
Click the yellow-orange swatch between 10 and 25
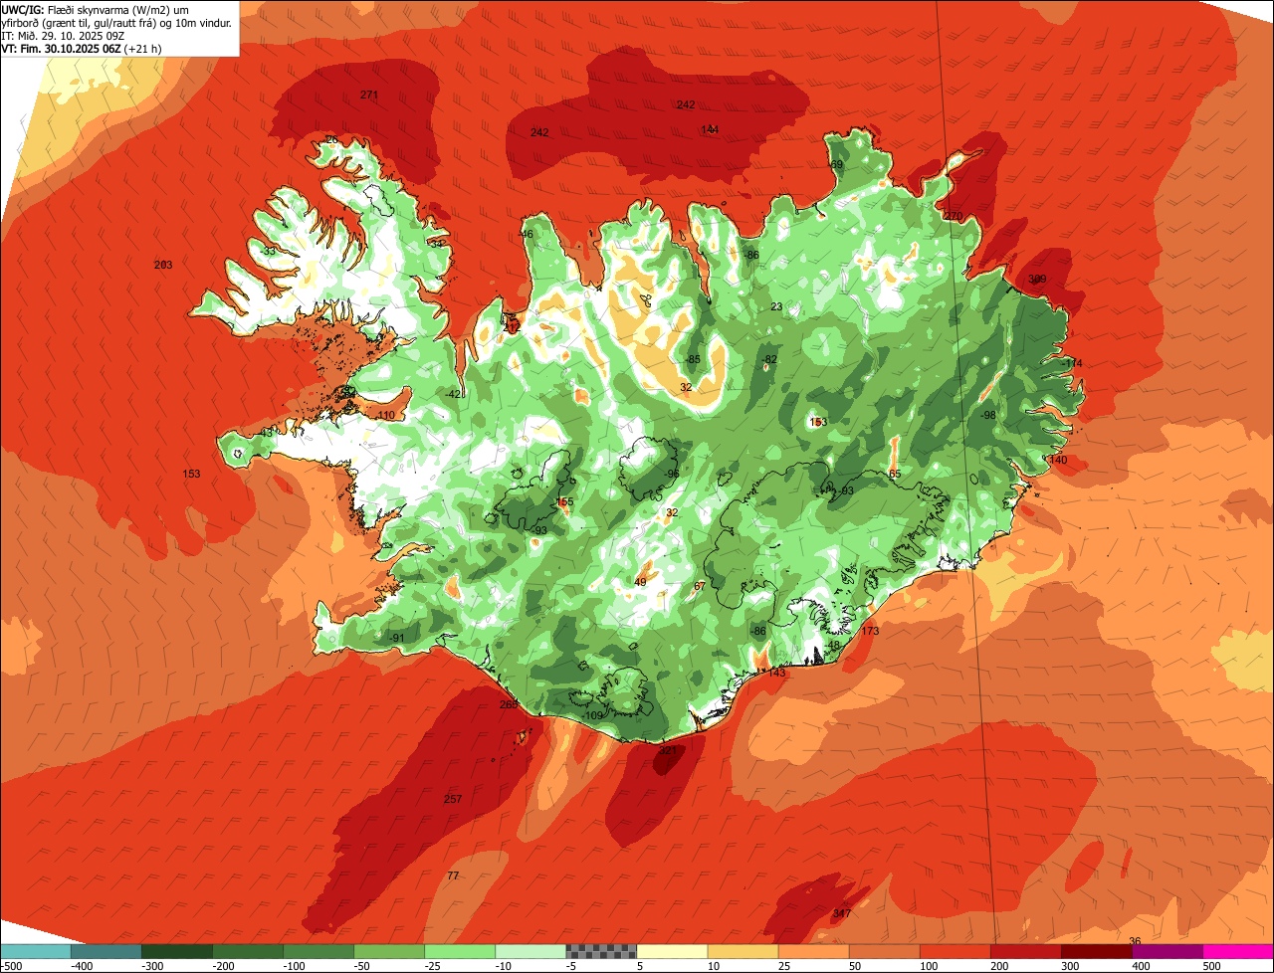(742, 951)
